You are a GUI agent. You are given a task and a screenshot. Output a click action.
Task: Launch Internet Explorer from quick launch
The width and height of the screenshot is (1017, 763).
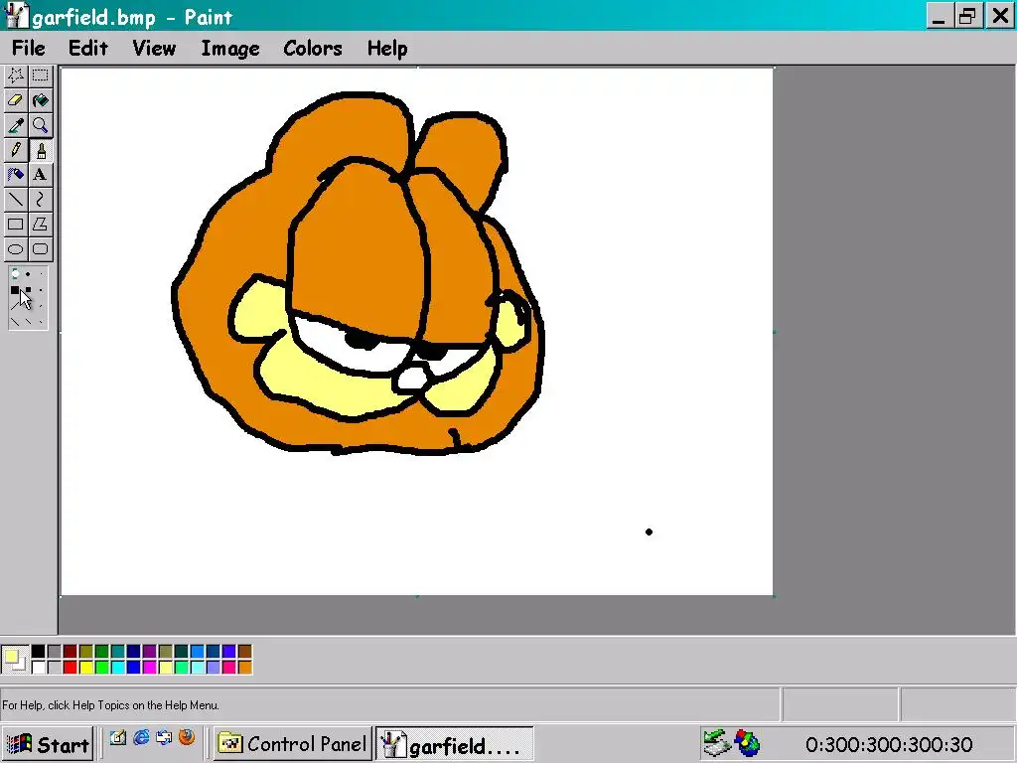point(141,738)
